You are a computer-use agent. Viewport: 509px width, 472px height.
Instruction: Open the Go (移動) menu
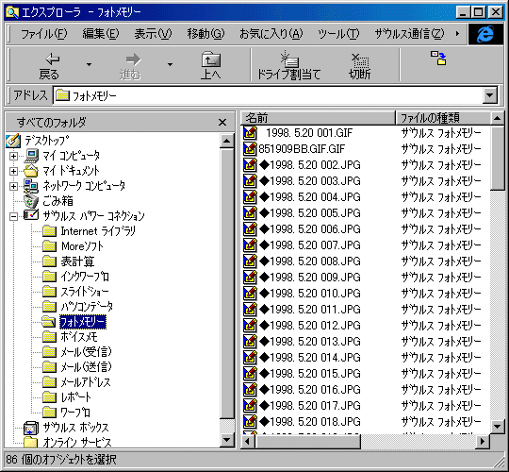click(x=205, y=34)
